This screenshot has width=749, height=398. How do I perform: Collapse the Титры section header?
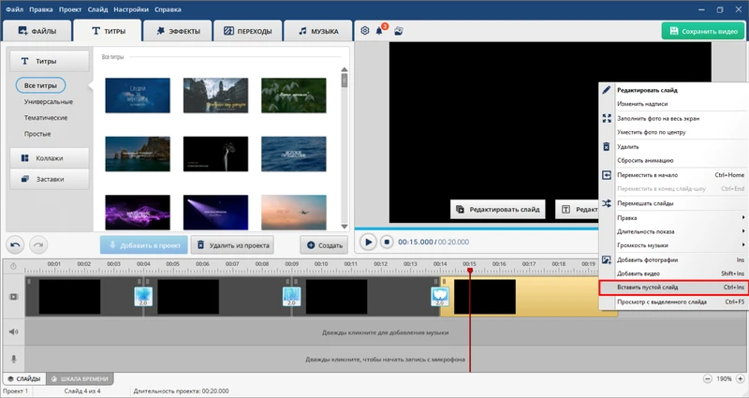coord(50,61)
